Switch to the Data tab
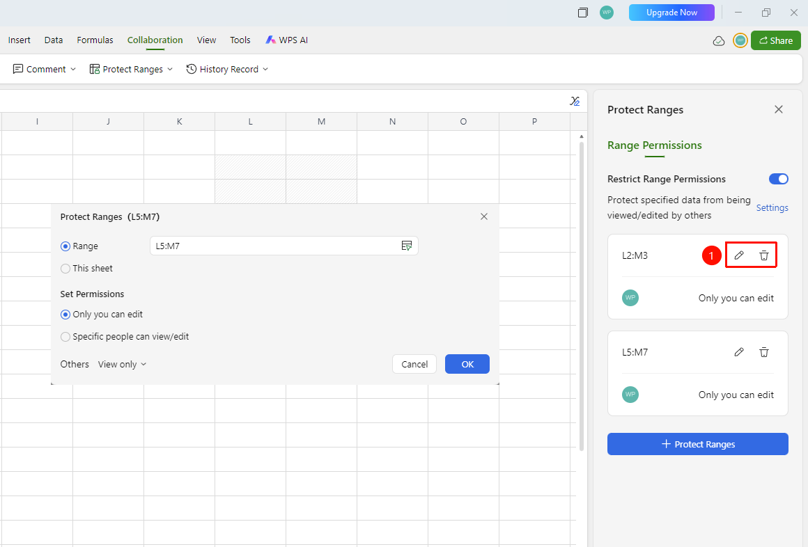The height and width of the screenshot is (547, 808). (54, 40)
